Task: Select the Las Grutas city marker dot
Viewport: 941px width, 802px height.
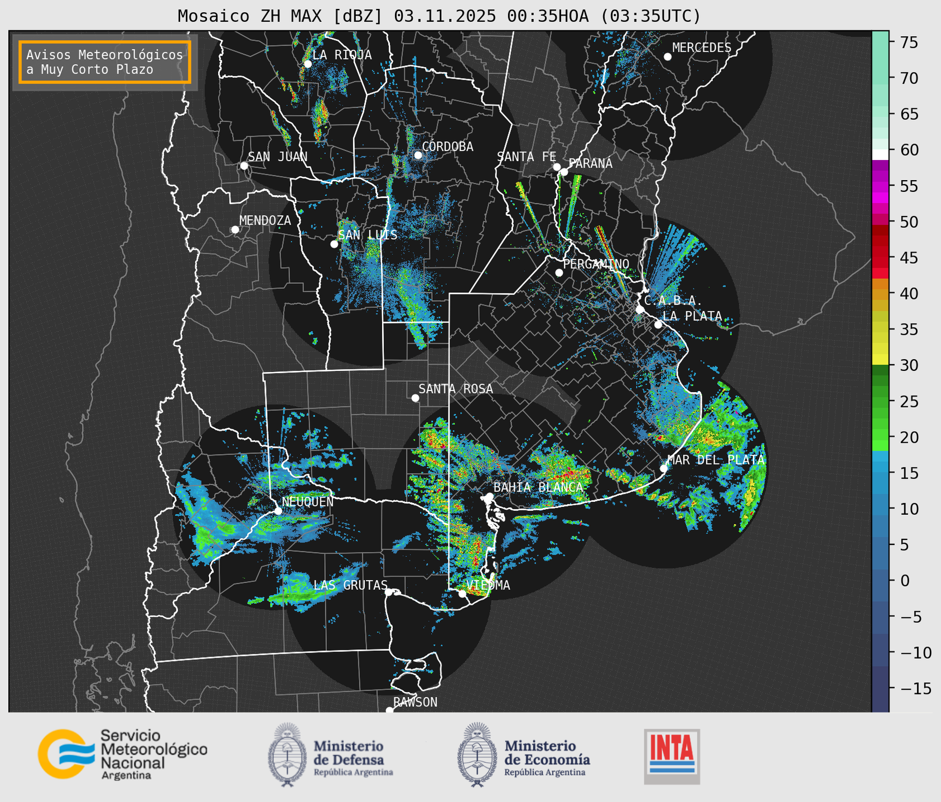Action: [389, 592]
